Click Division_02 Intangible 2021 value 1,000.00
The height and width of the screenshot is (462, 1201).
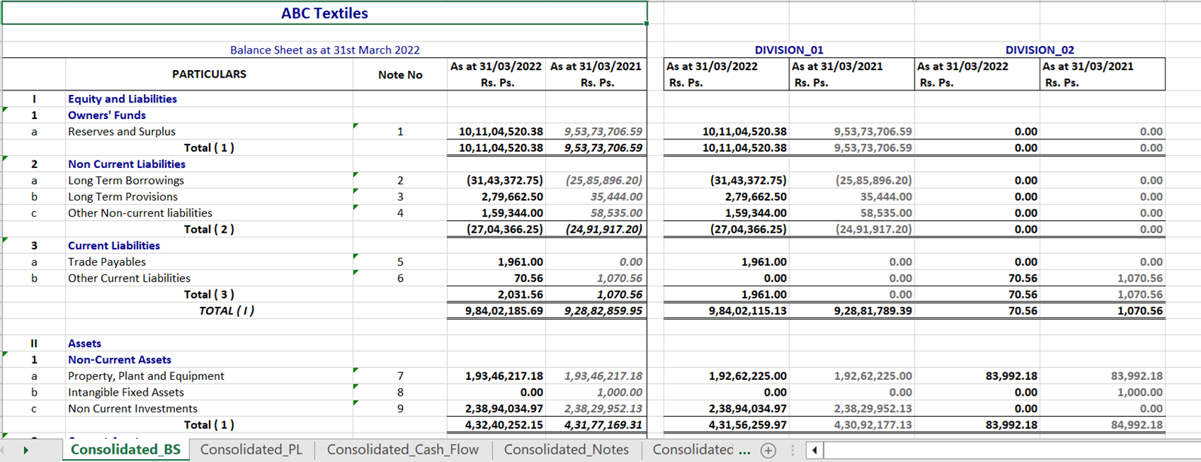(1140, 393)
